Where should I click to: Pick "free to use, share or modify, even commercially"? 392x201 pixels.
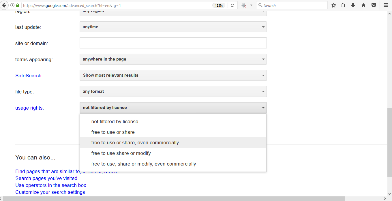click(144, 164)
